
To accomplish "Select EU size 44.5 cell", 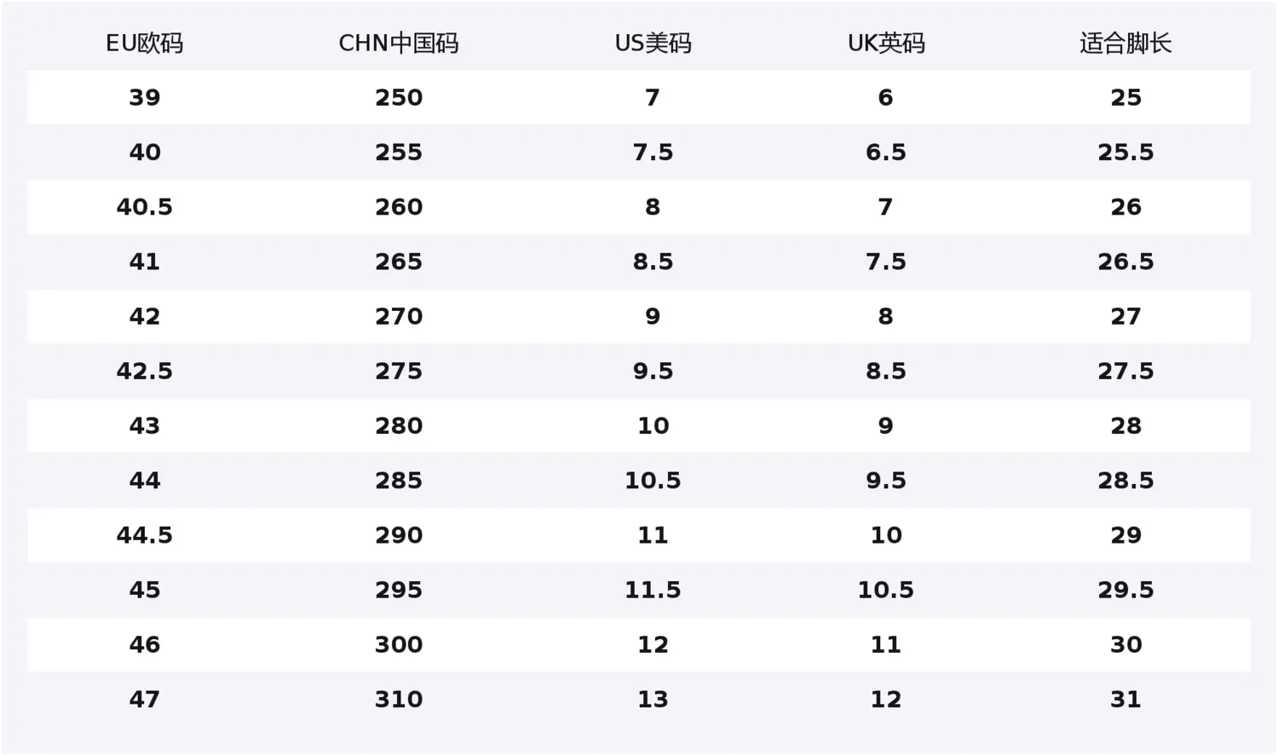I will [x=145, y=535].
